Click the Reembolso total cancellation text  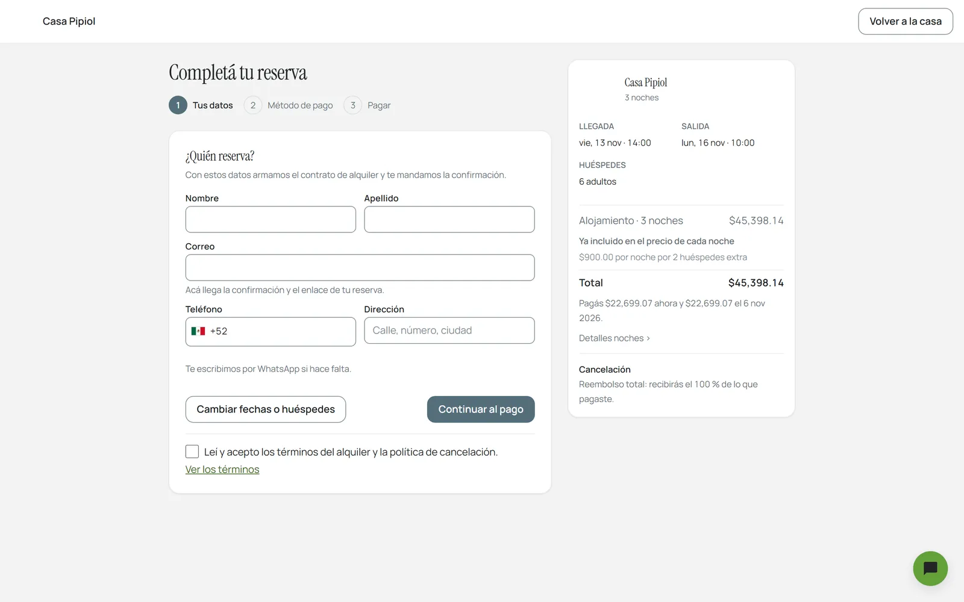[669, 391]
